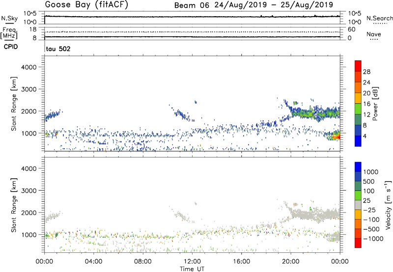Click the 'Nave' legend label

pos(374,34)
